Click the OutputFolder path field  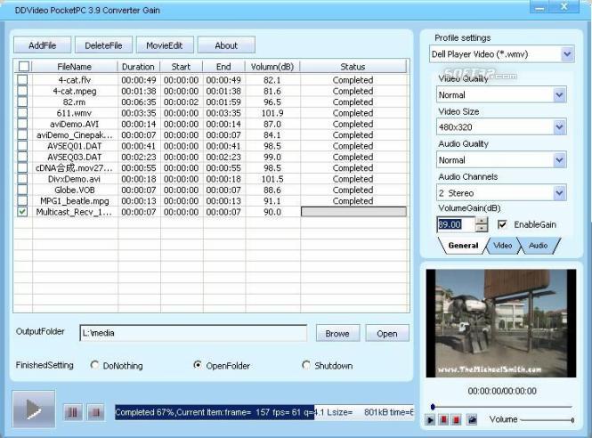[193, 333]
